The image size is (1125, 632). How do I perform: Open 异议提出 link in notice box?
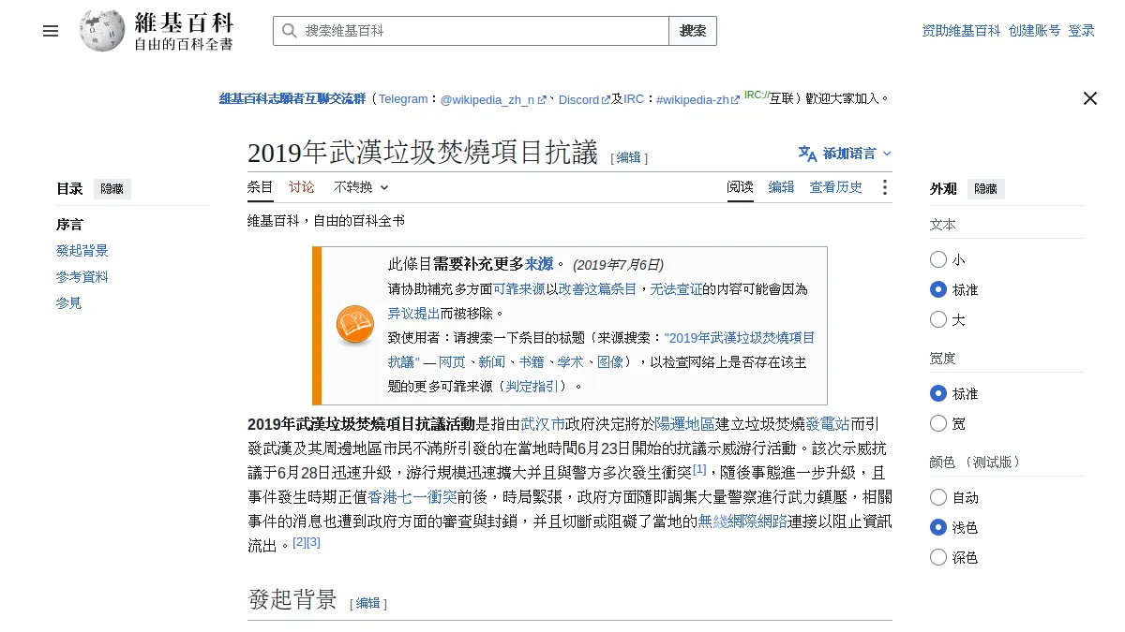[414, 314]
